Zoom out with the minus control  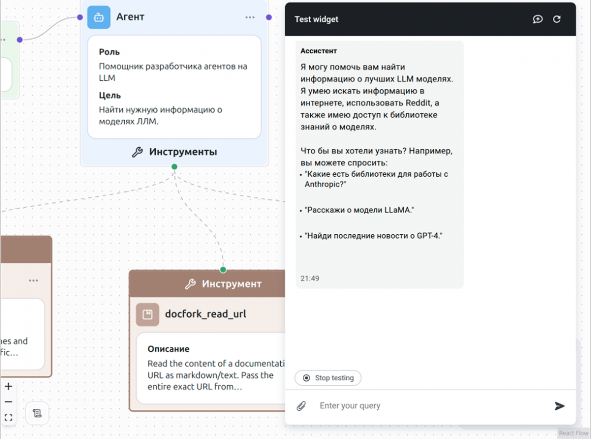coord(8,402)
